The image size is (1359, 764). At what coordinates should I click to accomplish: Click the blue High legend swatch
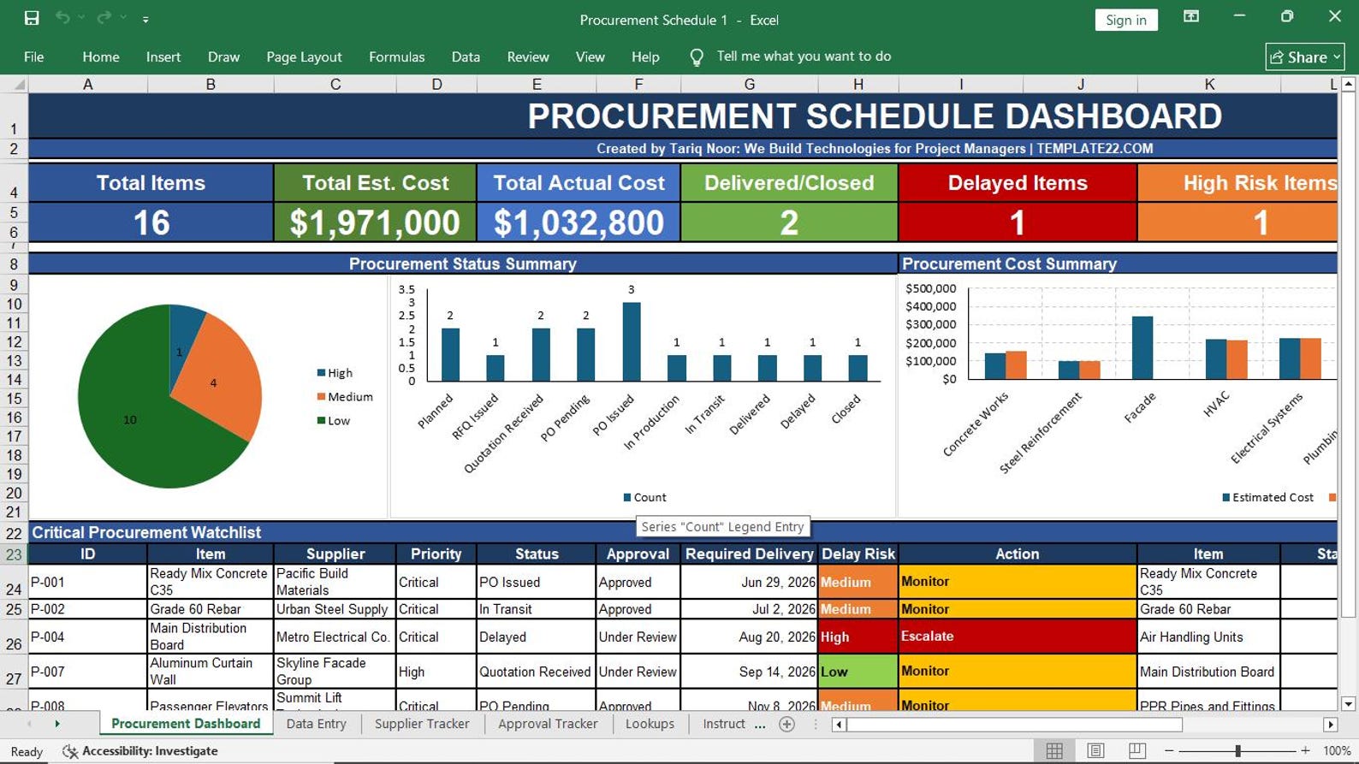pos(321,373)
